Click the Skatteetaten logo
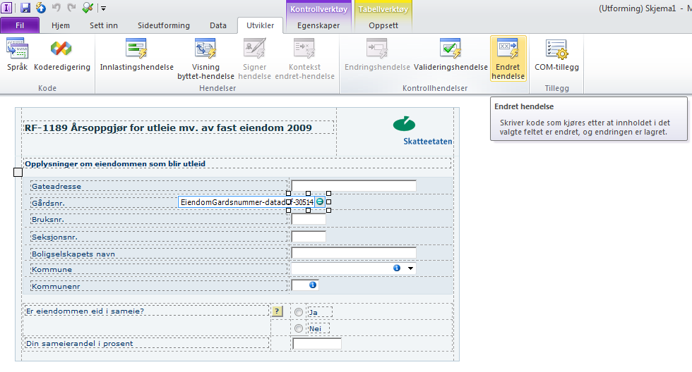Screen dimensions: 692x372 tap(422, 131)
